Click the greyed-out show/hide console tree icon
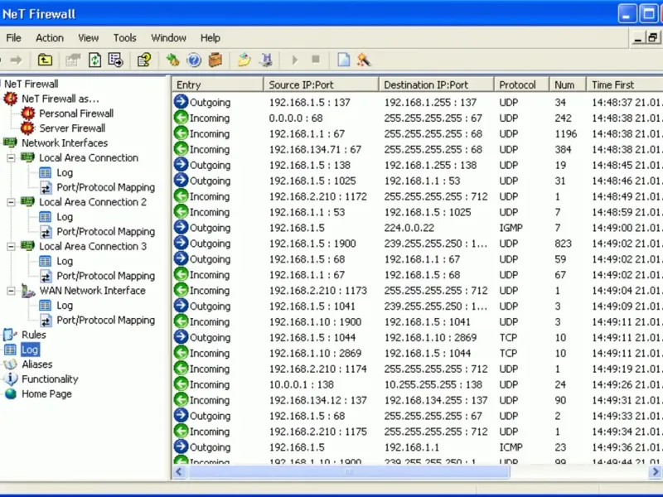663x497 pixels. (73, 60)
